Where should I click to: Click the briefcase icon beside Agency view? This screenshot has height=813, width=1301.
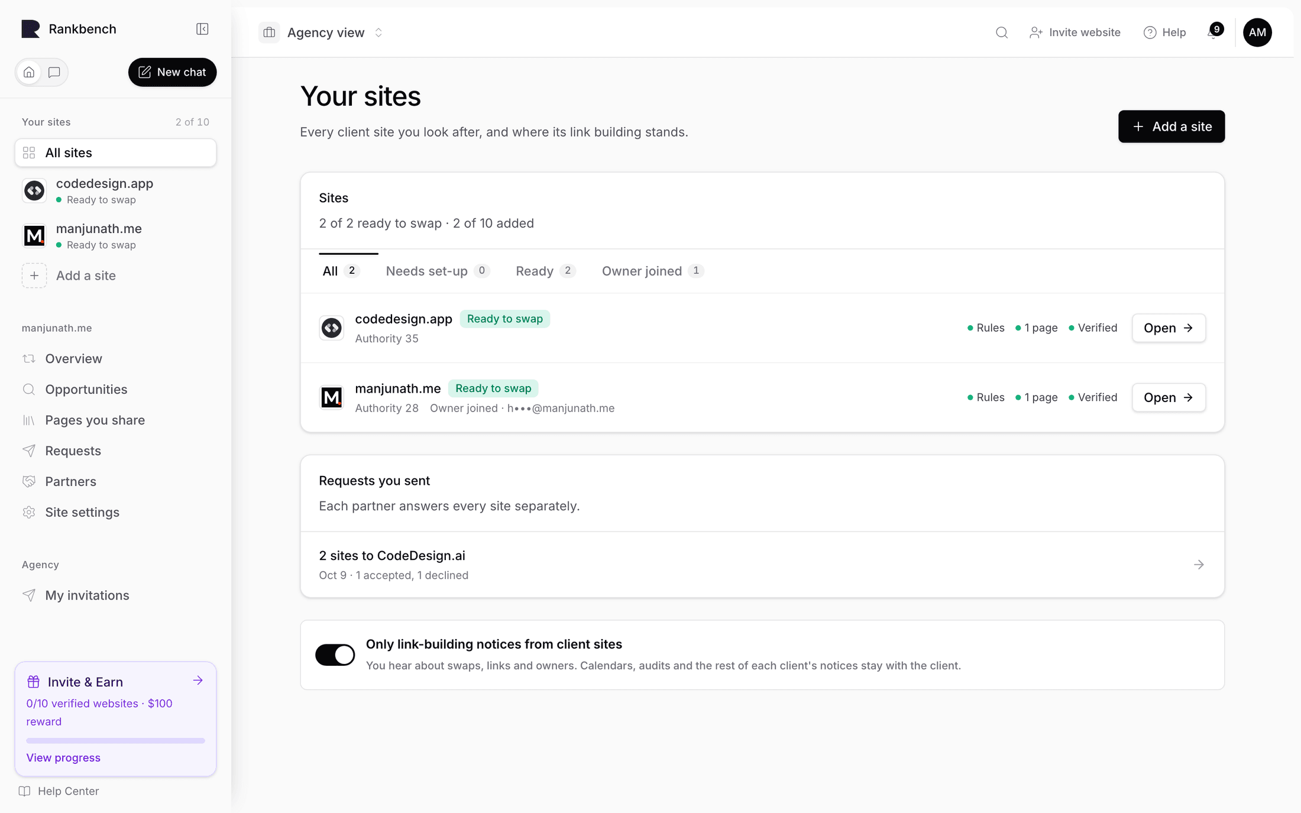(269, 33)
